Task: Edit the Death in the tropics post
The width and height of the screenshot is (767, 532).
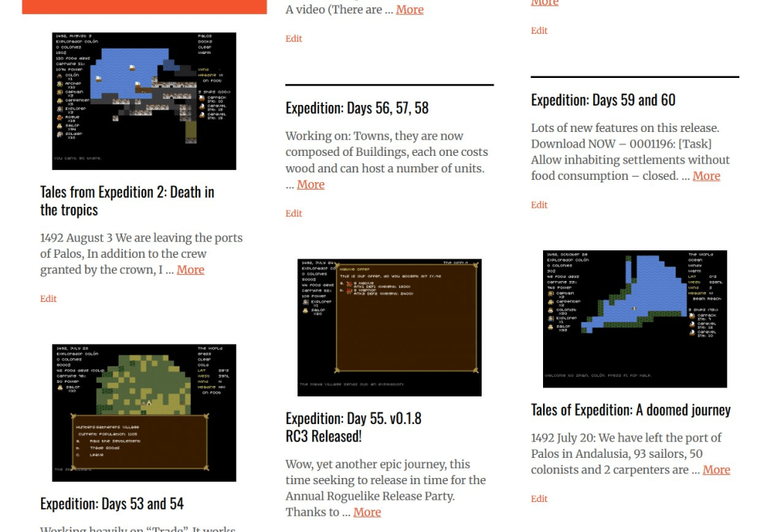Action: coord(49,299)
